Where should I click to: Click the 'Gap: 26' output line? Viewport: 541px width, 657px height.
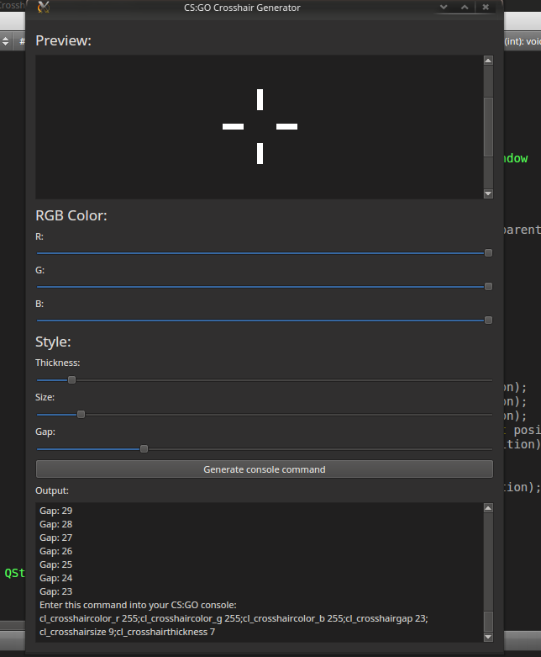pos(56,551)
